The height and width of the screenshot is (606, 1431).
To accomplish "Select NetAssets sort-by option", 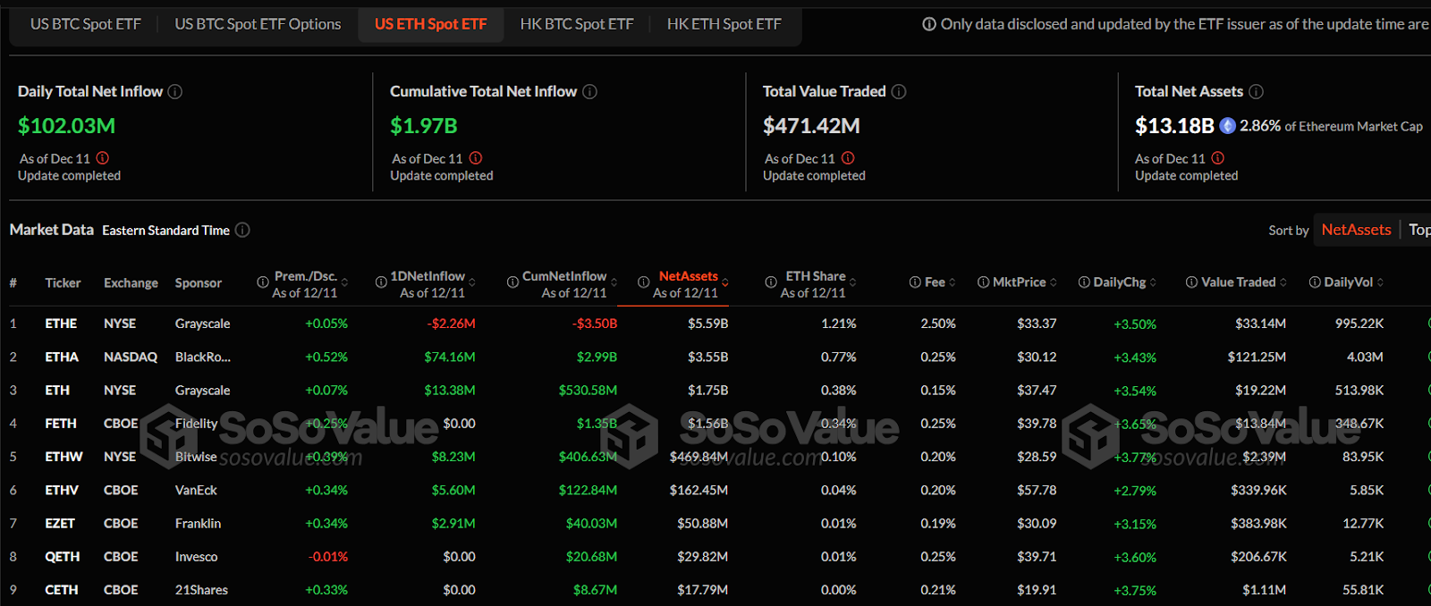I will pyautogui.click(x=1356, y=230).
